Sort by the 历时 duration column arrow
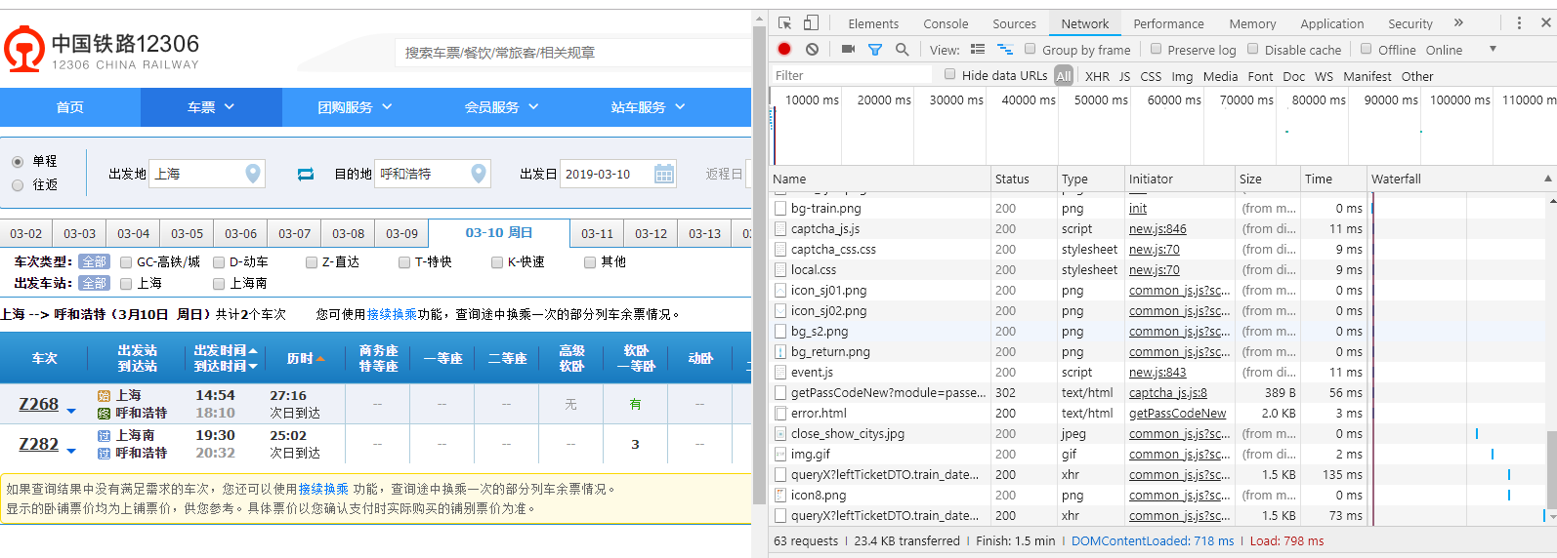The image size is (1557, 558). 320,359
